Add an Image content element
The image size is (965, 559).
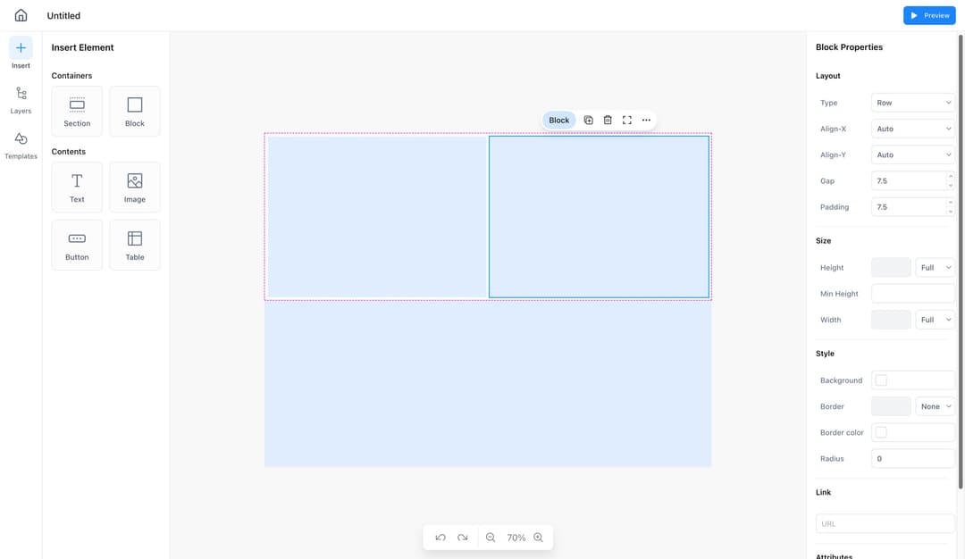135,187
